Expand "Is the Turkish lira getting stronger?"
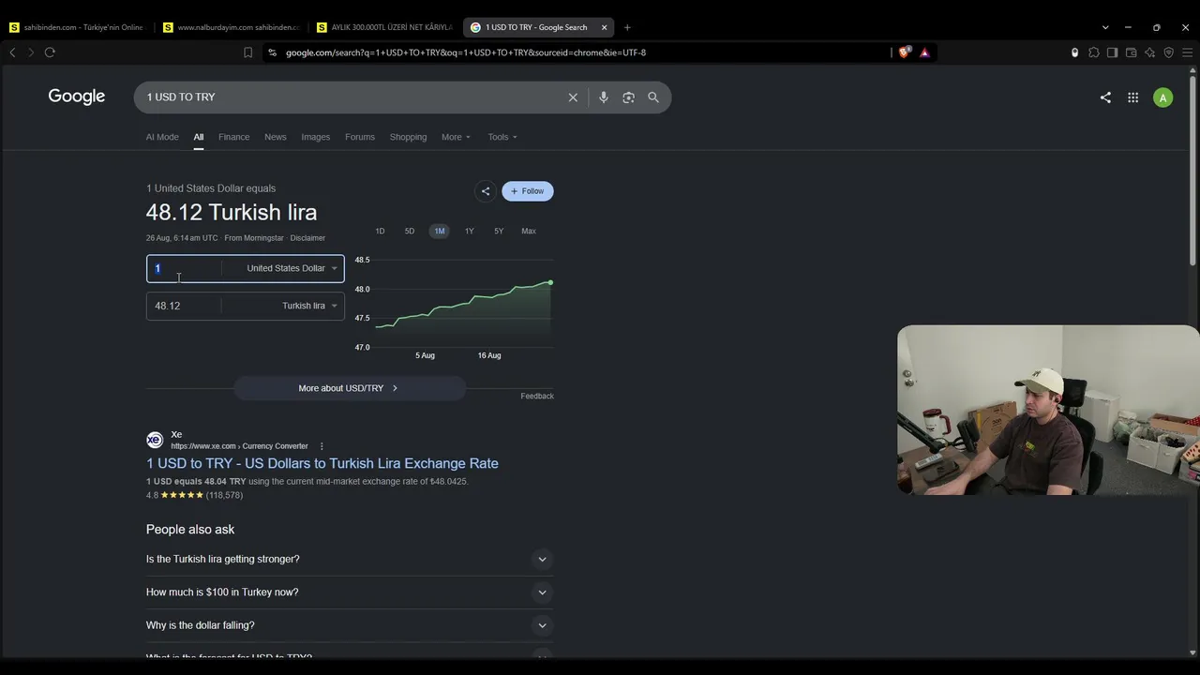Viewport: 1200px width, 675px height. pos(350,560)
